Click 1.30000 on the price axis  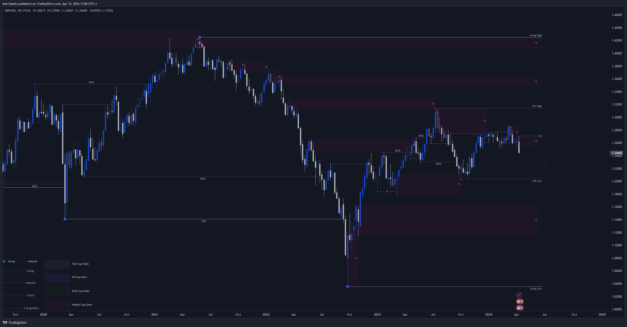point(617,117)
